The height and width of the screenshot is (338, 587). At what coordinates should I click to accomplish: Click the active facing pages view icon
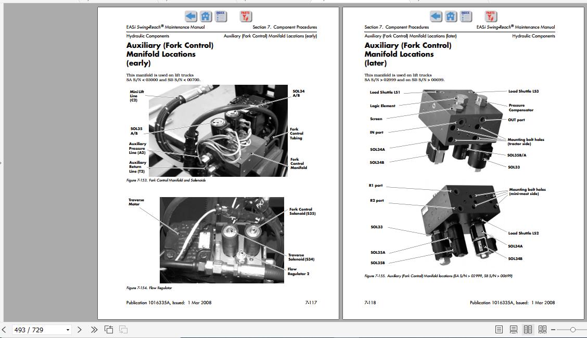coord(528,329)
